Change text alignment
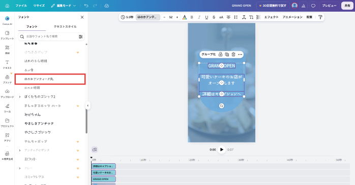The image size is (355, 185). pyautogui.click(x=228, y=17)
